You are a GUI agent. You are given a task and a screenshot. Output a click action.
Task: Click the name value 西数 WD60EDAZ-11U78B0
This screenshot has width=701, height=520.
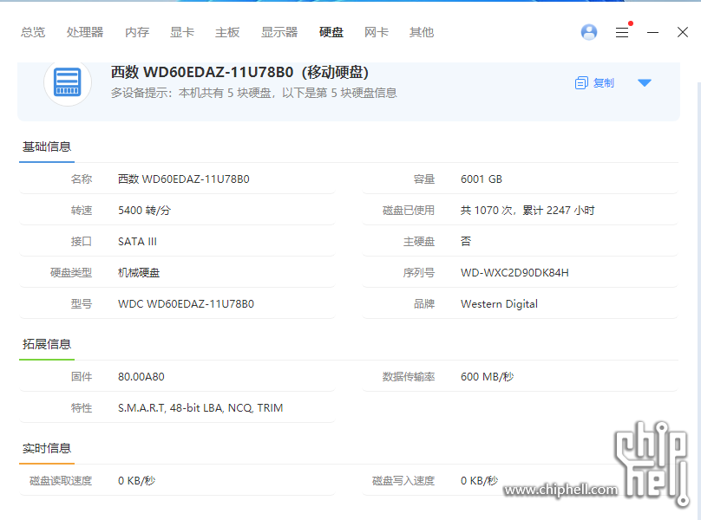tap(184, 179)
